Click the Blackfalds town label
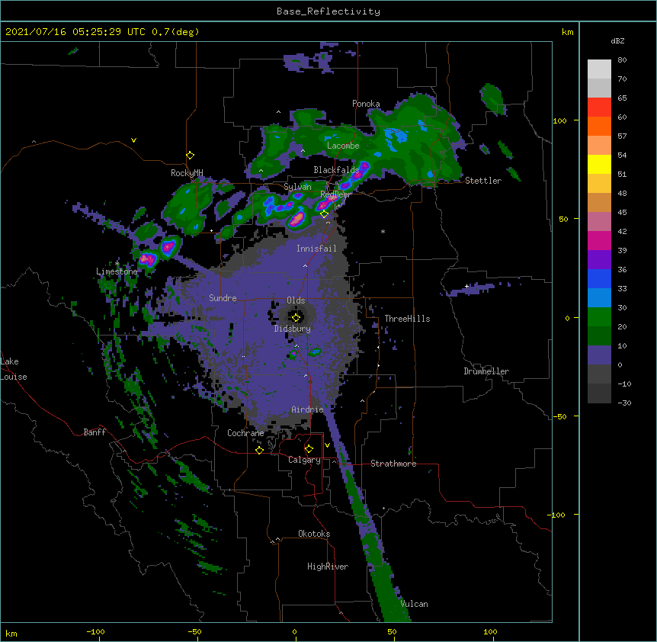The width and height of the screenshot is (657, 642). 336,170
